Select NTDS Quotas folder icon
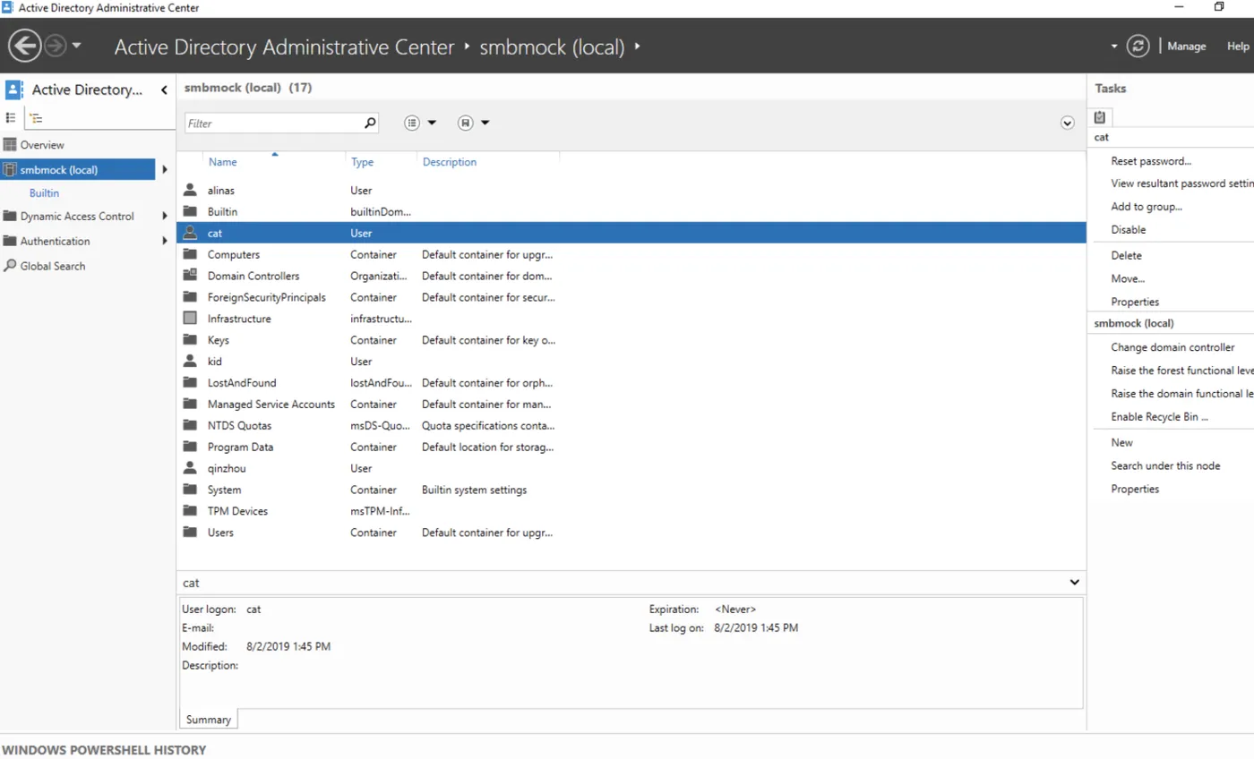Image resolution: width=1254 pixels, height=759 pixels. [189, 426]
